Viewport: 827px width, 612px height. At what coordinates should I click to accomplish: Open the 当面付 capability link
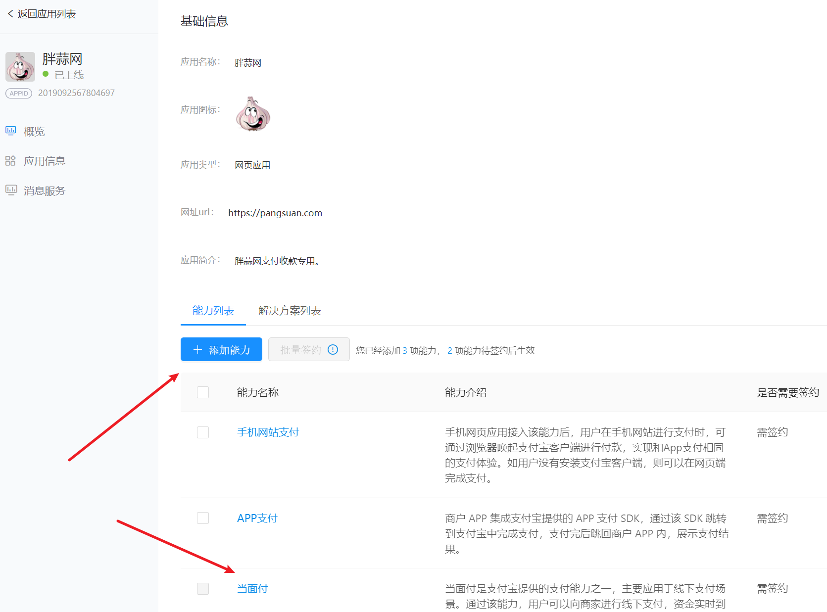[x=252, y=588]
